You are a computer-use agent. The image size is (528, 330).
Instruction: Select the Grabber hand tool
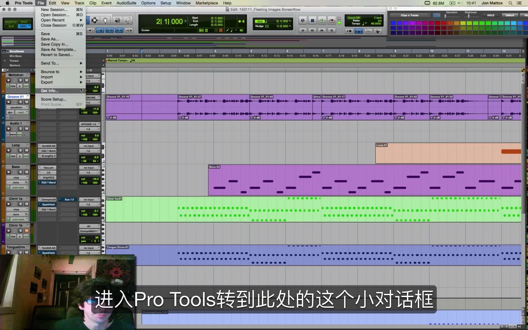[105, 20]
